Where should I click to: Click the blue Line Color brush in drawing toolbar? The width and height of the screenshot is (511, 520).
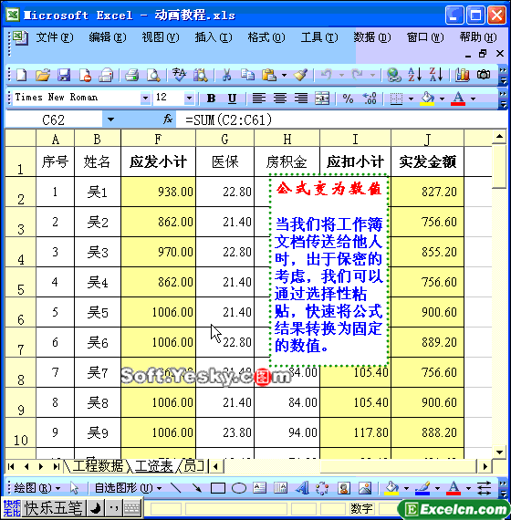click(x=422, y=488)
